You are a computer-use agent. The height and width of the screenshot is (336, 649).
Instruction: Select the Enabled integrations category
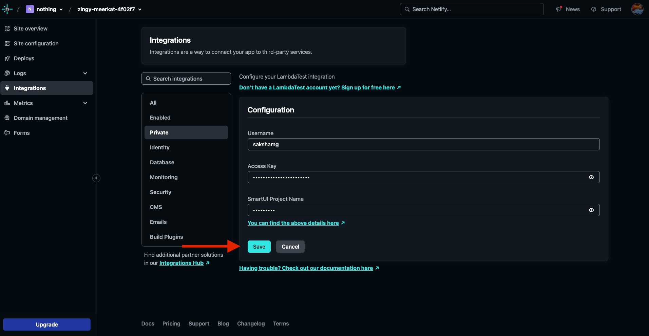pyautogui.click(x=160, y=118)
